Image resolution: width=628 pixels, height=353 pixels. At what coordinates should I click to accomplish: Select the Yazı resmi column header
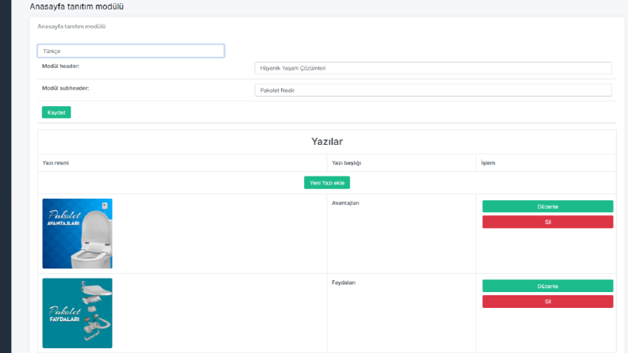[x=55, y=163]
